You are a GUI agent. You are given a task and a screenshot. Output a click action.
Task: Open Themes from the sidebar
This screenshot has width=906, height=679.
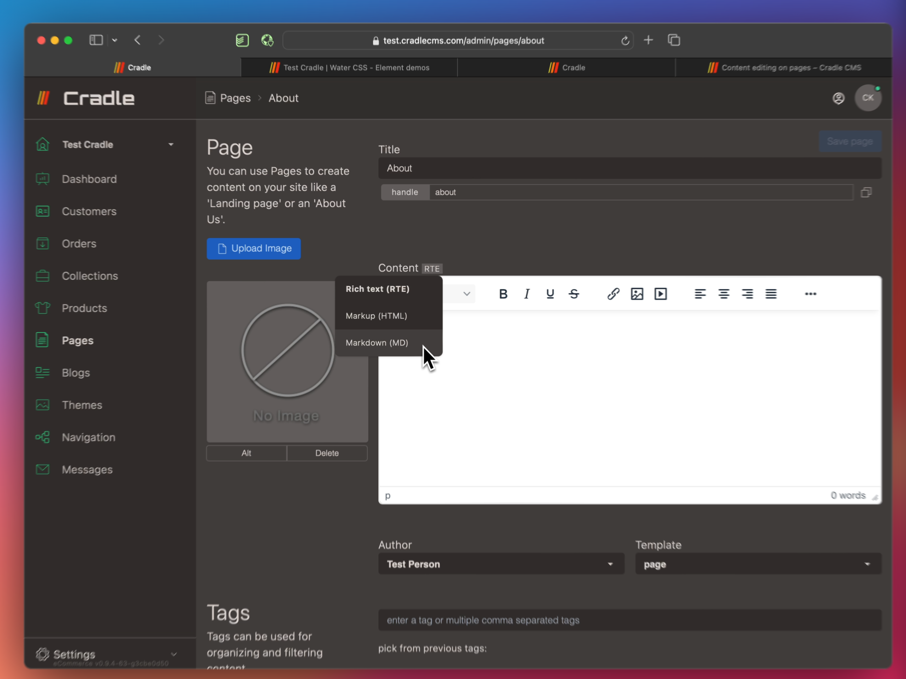pos(82,405)
